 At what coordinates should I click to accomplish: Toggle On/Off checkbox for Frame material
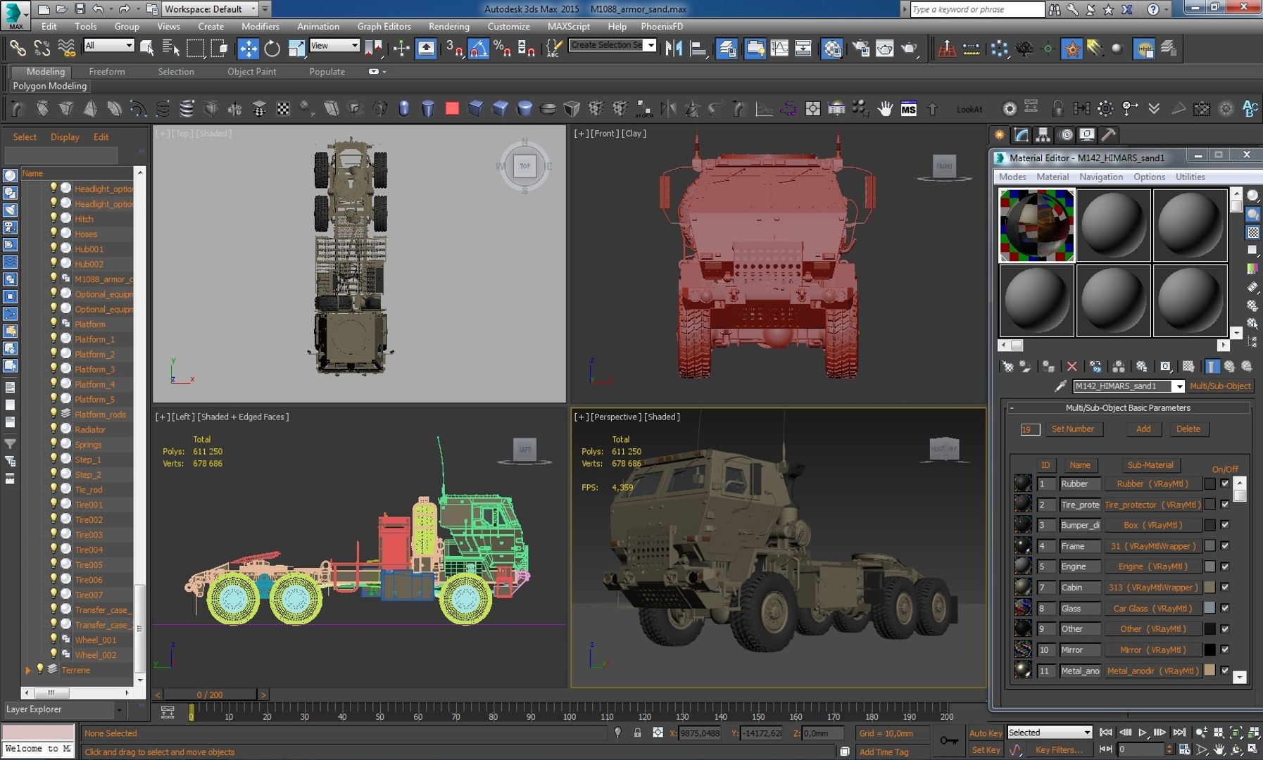(x=1225, y=546)
